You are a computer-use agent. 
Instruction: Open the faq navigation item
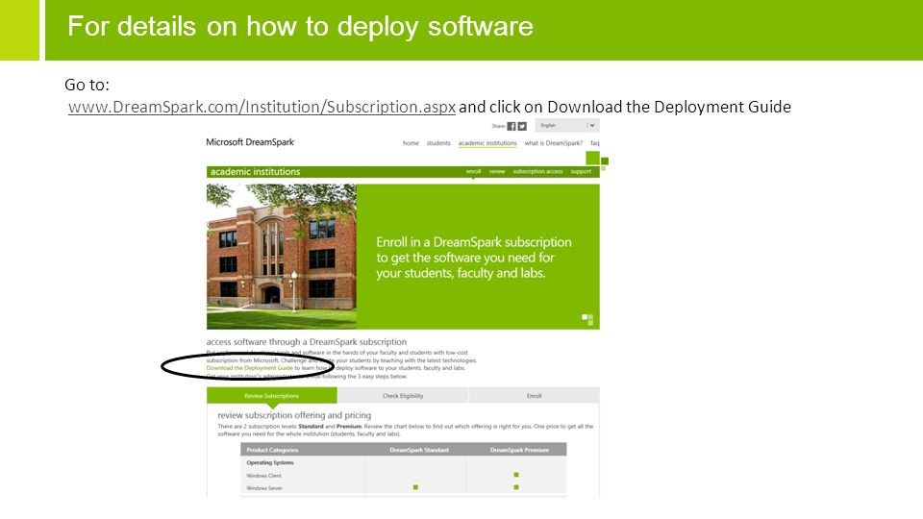coord(595,143)
